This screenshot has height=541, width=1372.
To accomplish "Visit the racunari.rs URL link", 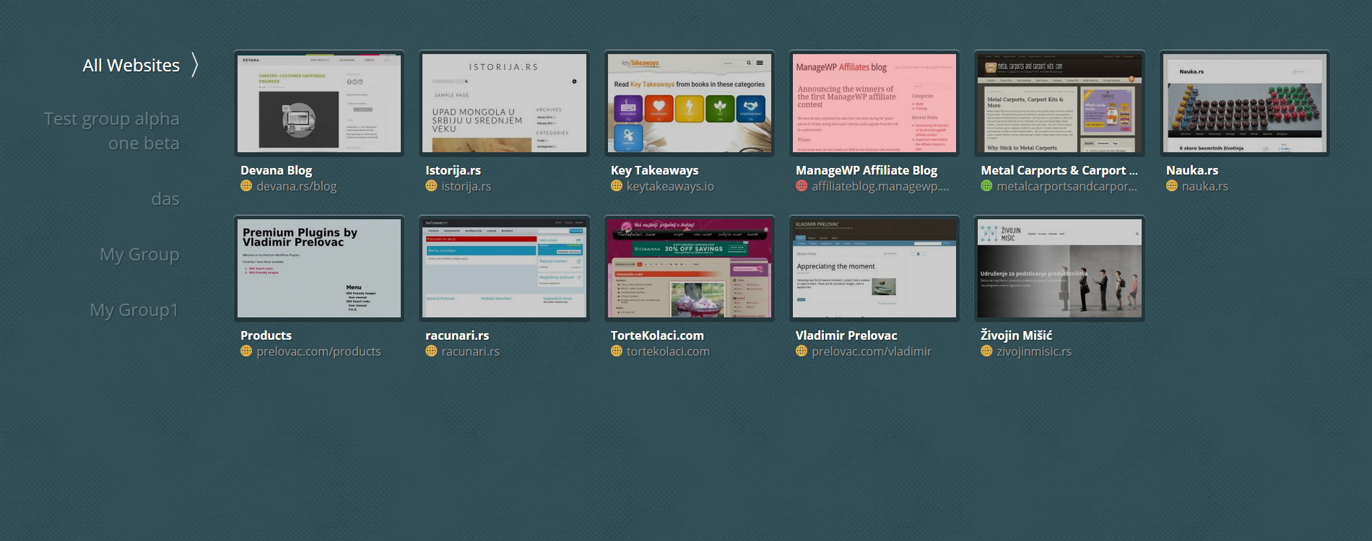I will pyautogui.click(x=470, y=351).
